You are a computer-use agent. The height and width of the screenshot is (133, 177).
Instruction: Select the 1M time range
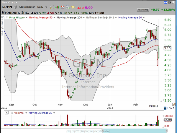pos(91,132)
